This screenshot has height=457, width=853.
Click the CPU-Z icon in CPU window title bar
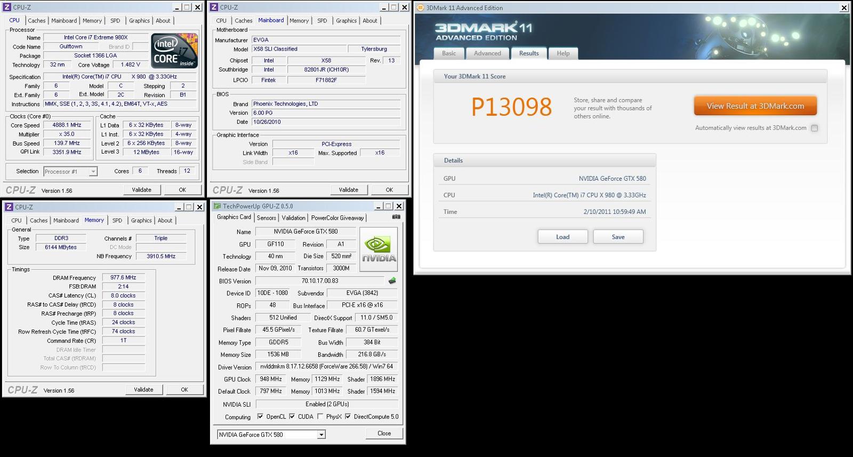tap(7, 7)
